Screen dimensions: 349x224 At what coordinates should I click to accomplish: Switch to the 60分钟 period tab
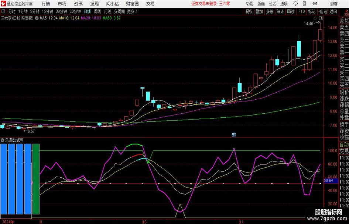[x=75, y=11]
